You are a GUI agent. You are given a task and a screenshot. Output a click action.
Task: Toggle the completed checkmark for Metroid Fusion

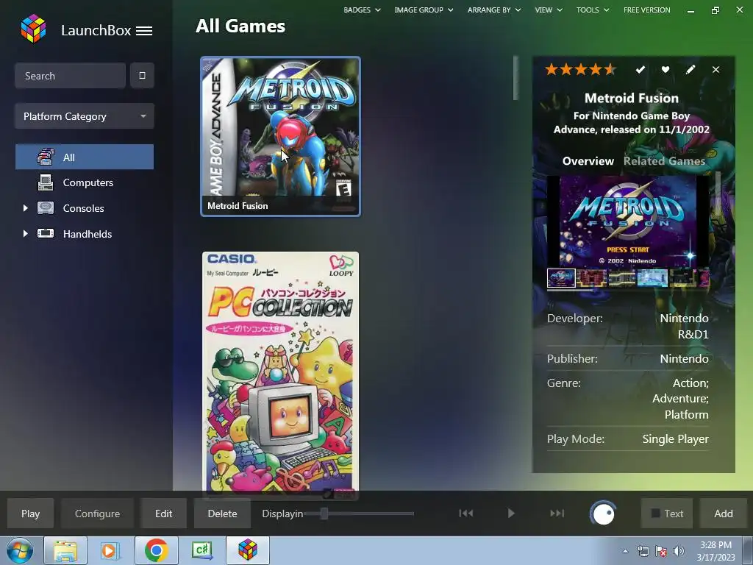tap(640, 70)
